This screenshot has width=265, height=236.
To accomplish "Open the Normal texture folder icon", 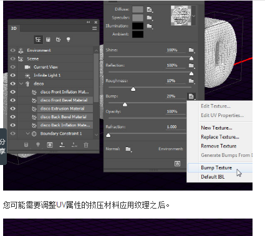I will point(128,149).
